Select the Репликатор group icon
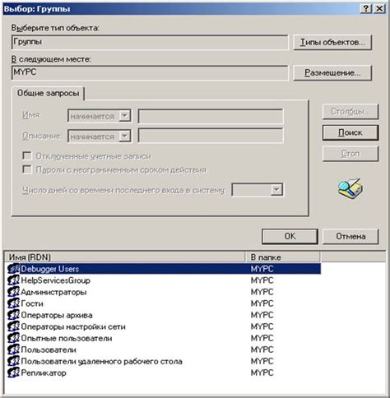 (13, 373)
